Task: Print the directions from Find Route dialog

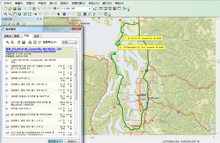Action: pos(30,42)
